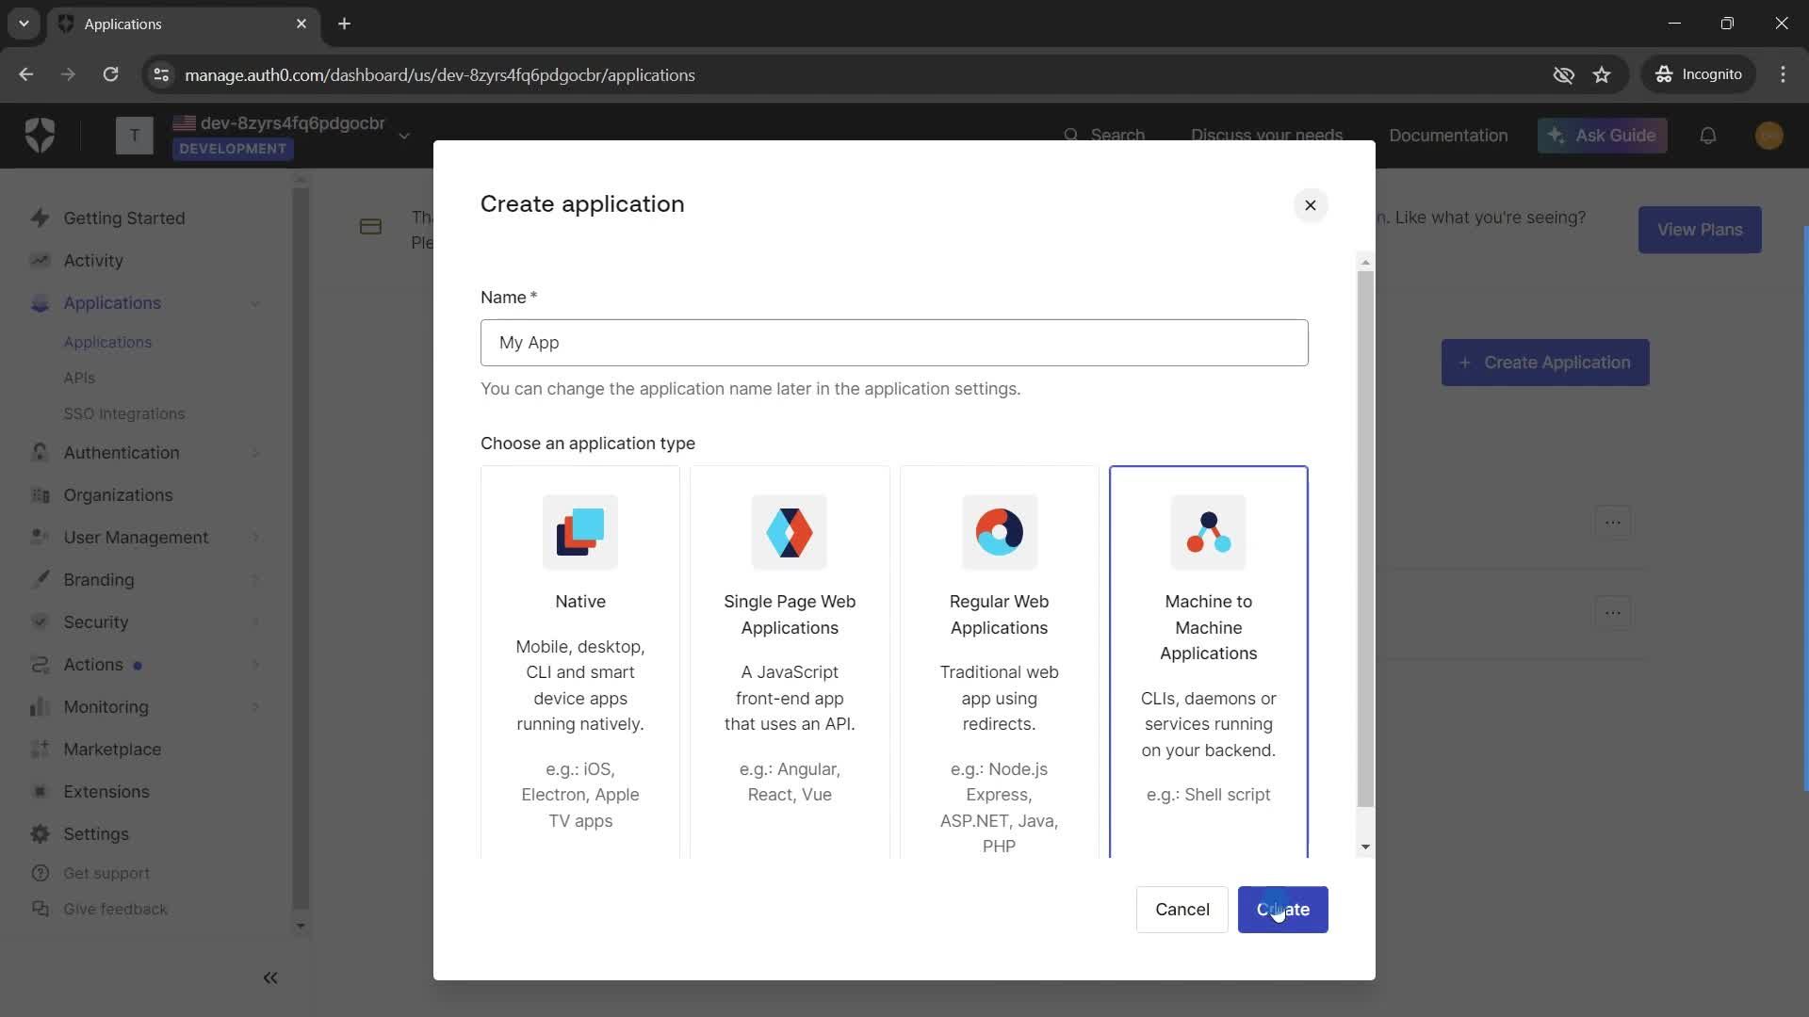Image resolution: width=1809 pixels, height=1017 pixels.
Task: Collapse the Applications sidebar section chevron
Action: (x=255, y=303)
